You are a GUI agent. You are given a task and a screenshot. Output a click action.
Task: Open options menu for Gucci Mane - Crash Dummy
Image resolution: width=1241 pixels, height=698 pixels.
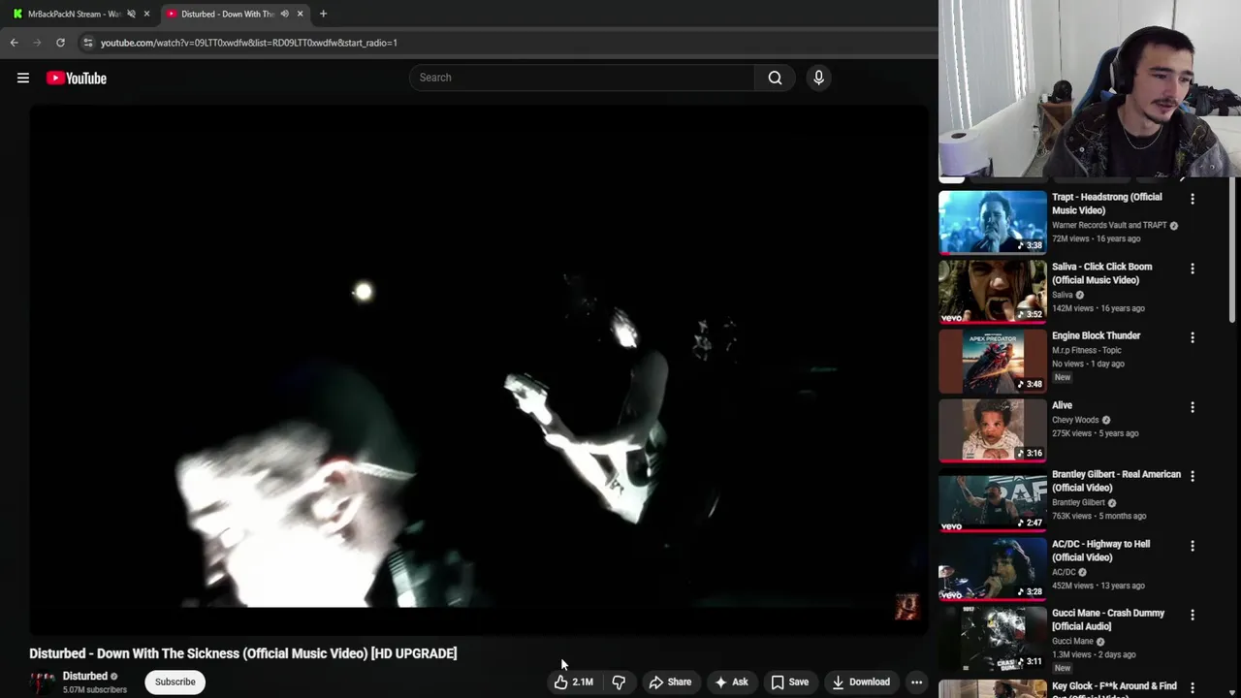point(1193,615)
